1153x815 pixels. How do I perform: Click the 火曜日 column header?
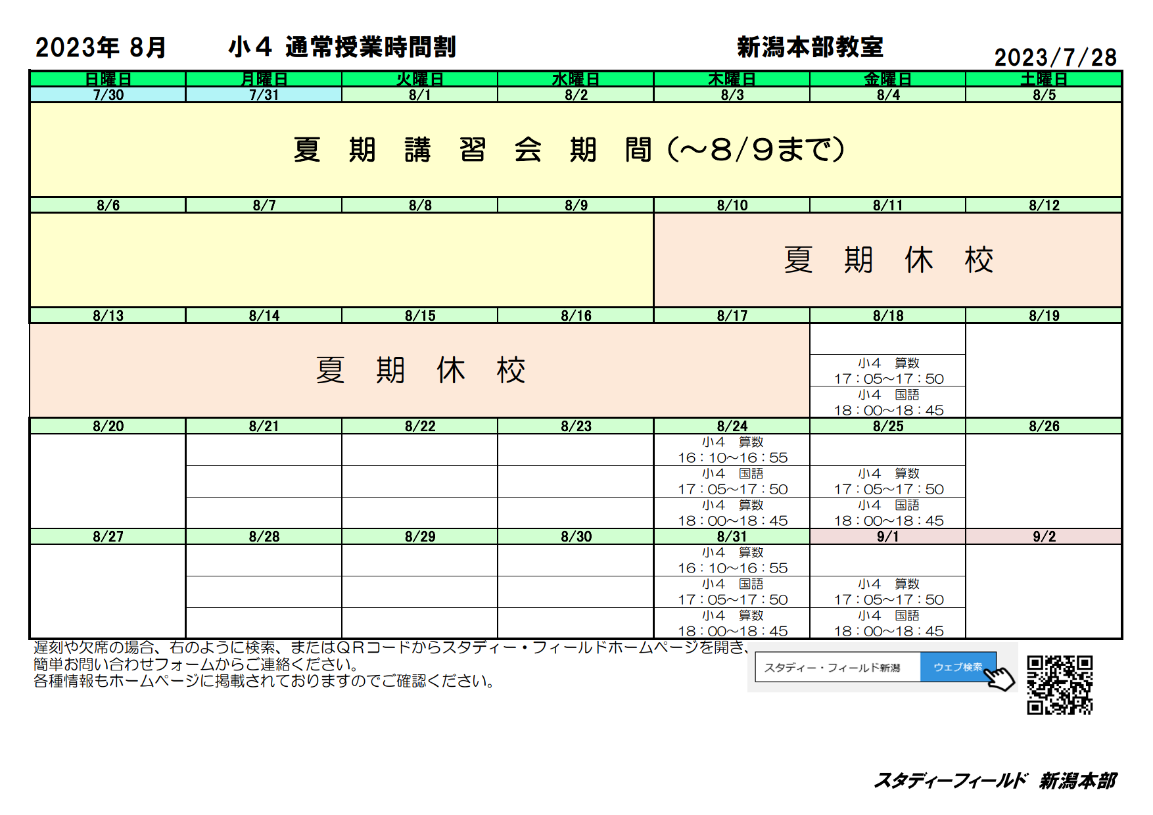tap(419, 79)
